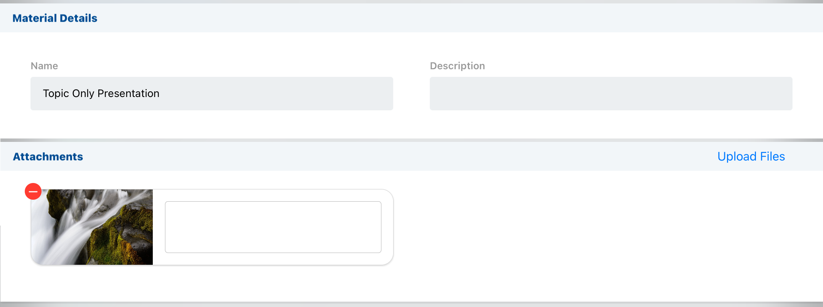This screenshot has width=823, height=307.
Task: Click the gray divider above Attachments header
Action: click(x=411, y=140)
